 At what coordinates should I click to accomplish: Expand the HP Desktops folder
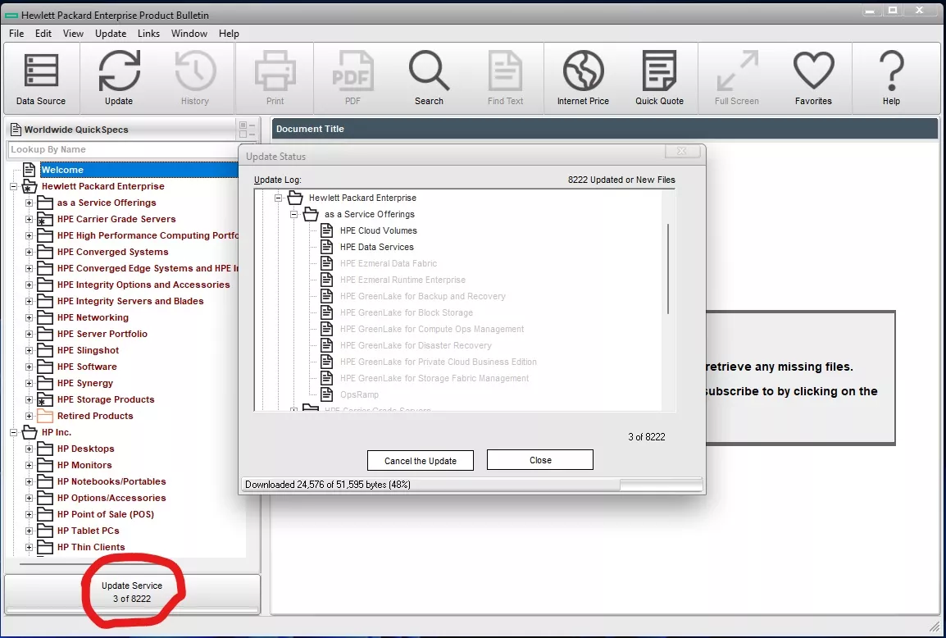click(29, 449)
